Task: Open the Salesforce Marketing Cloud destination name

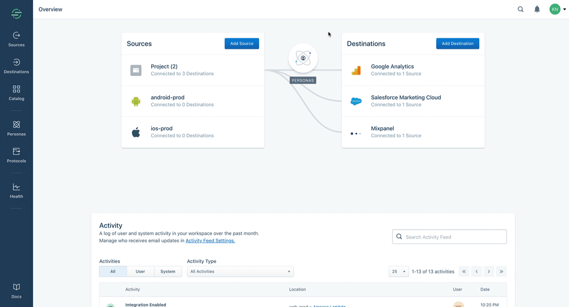Action: pyautogui.click(x=406, y=98)
